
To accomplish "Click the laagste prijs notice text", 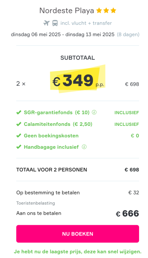I will pos(78,252).
